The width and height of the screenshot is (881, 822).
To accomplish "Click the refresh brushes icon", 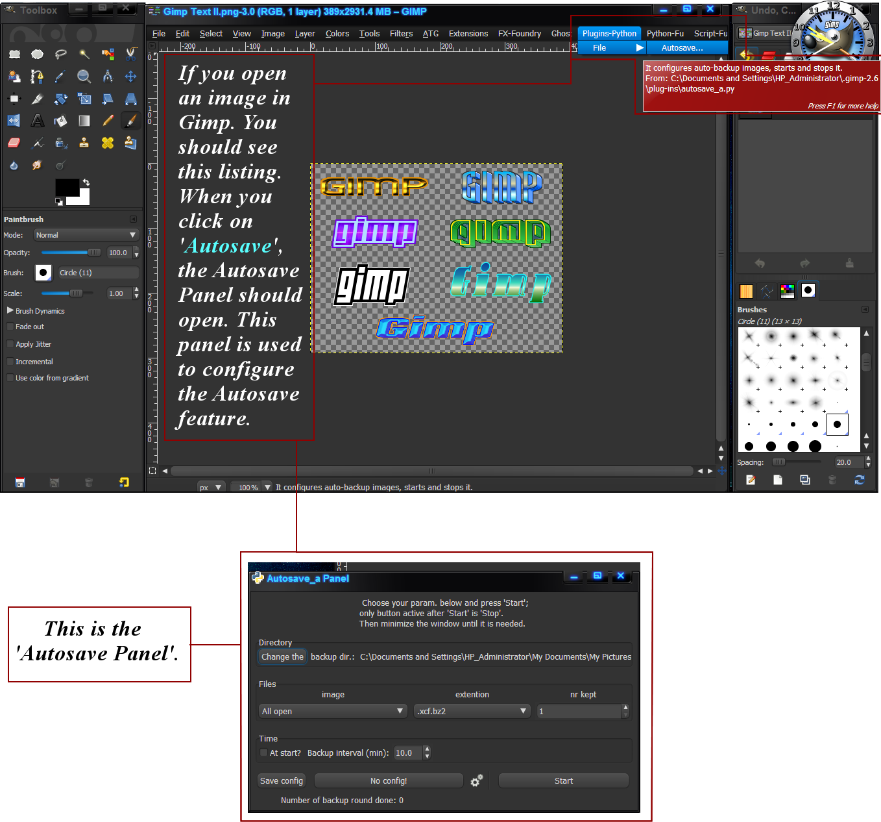I will [x=860, y=480].
